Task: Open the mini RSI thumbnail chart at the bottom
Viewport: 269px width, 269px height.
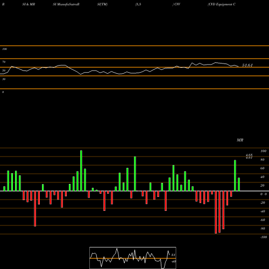Action: (133, 258)
